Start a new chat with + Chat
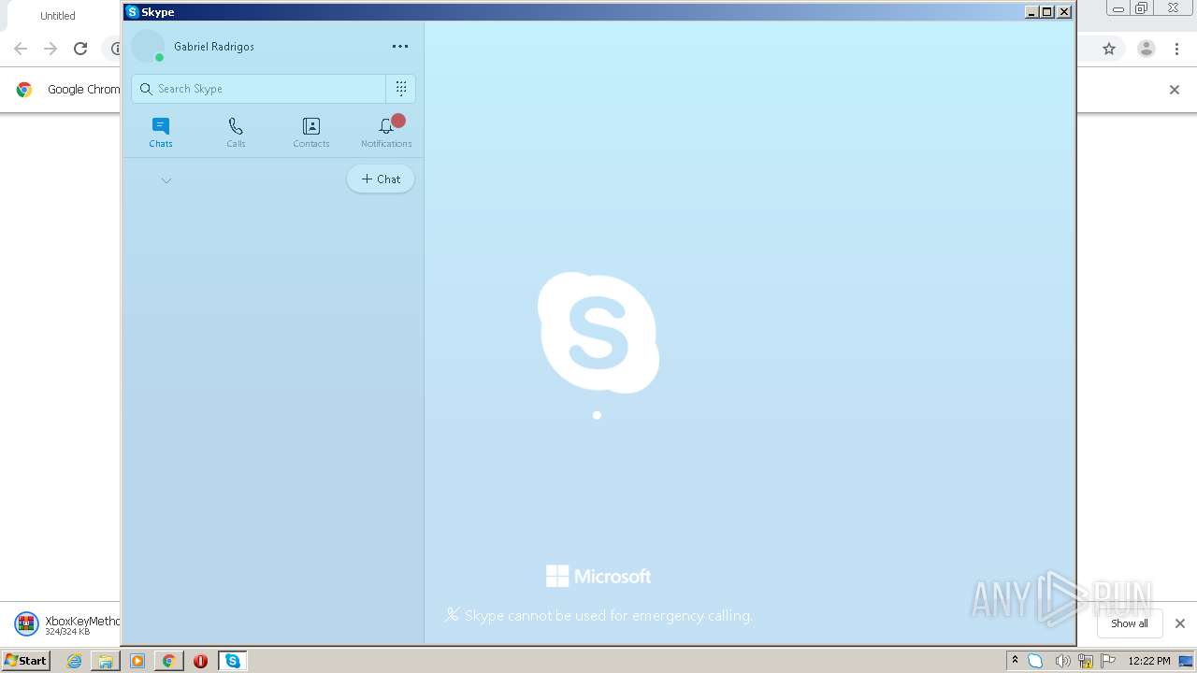Screen dimensions: 1197x673 click(x=381, y=179)
